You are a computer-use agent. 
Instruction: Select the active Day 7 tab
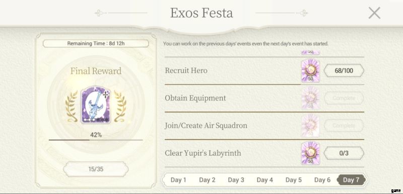351,180
